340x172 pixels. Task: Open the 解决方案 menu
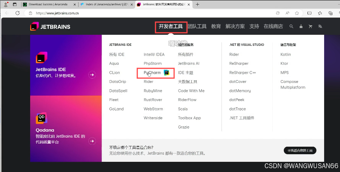click(x=235, y=26)
